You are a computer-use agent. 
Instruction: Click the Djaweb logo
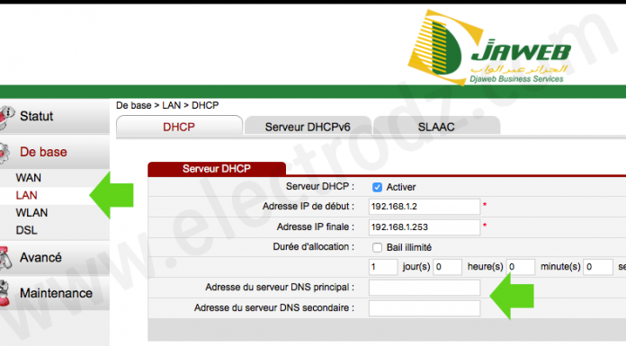(x=489, y=48)
